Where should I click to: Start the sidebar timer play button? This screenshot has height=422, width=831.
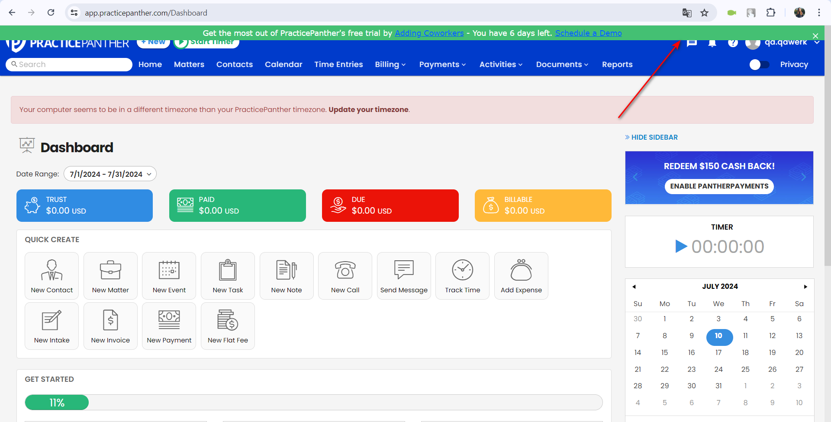tap(681, 246)
